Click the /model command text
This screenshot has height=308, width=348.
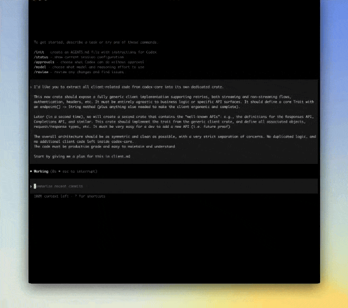pyautogui.click(x=40, y=67)
